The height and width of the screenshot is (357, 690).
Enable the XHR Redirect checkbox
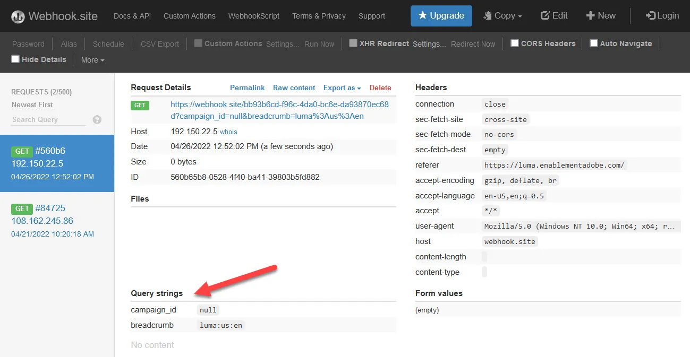tap(353, 43)
